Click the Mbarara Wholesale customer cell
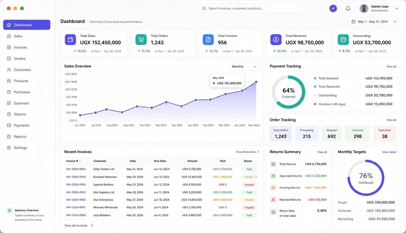 coord(105,208)
